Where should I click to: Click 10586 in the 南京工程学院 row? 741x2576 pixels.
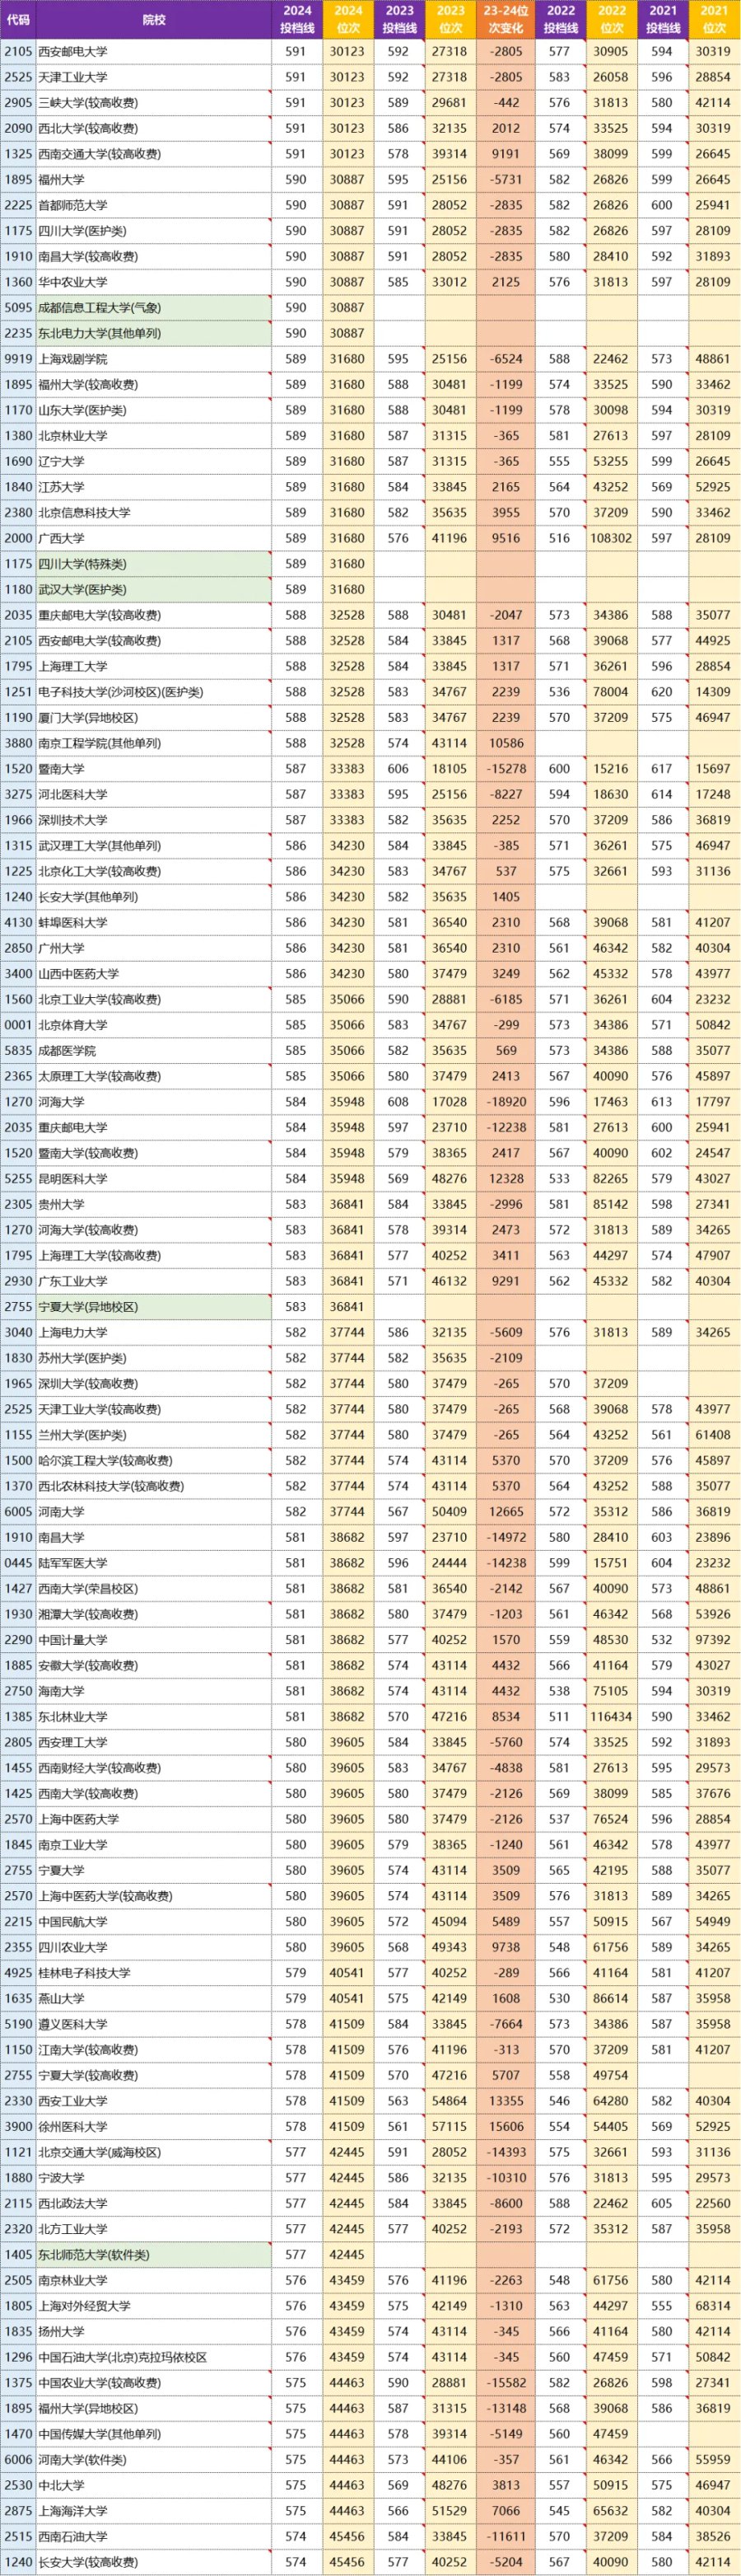click(x=506, y=743)
